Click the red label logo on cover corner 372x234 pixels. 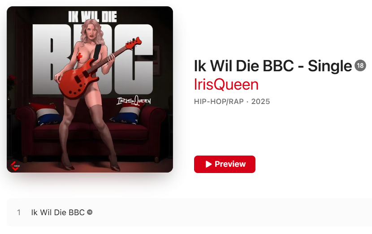15,166
